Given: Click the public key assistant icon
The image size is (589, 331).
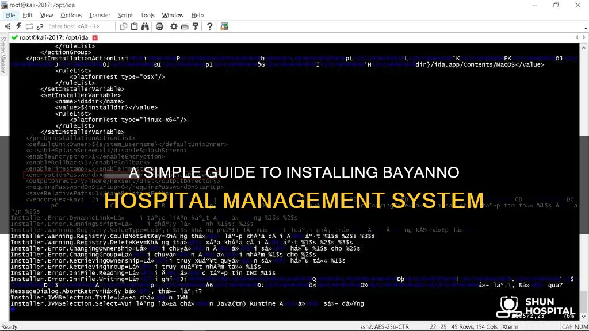Looking at the screenshot, I should pos(196,26).
